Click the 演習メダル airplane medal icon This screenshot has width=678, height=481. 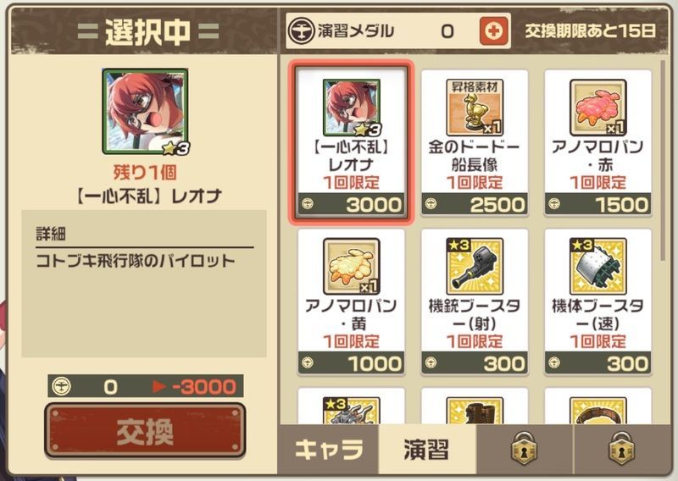coord(302,30)
